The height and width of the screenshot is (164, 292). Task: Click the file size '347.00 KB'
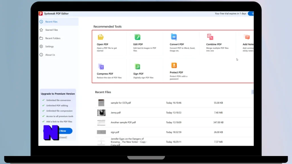point(218,122)
